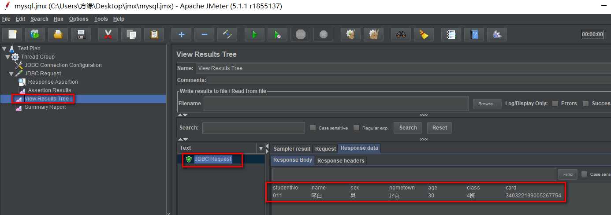Click the Reset button
This screenshot has height=215, width=611.
click(440, 128)
